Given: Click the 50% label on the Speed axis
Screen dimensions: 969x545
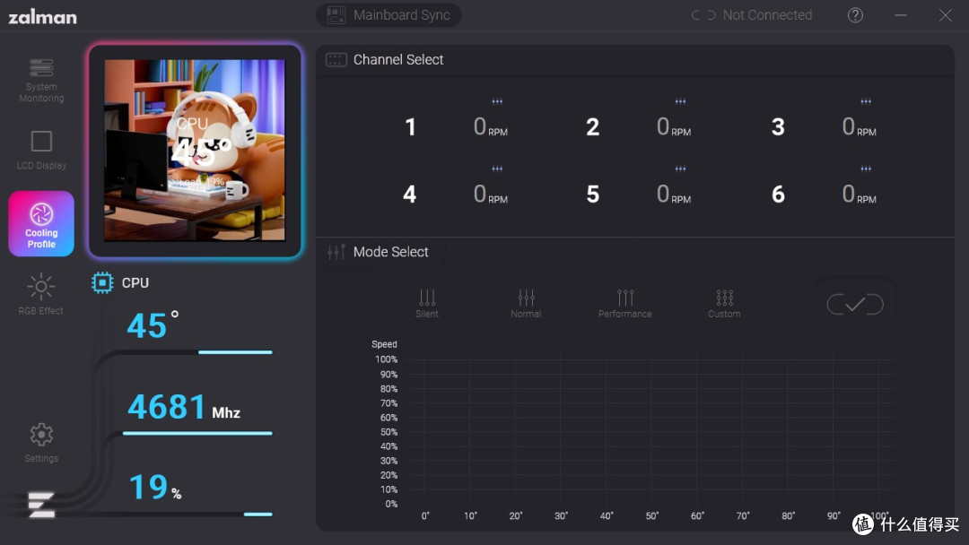Looking at the screenshot, I should click(388, 432).
